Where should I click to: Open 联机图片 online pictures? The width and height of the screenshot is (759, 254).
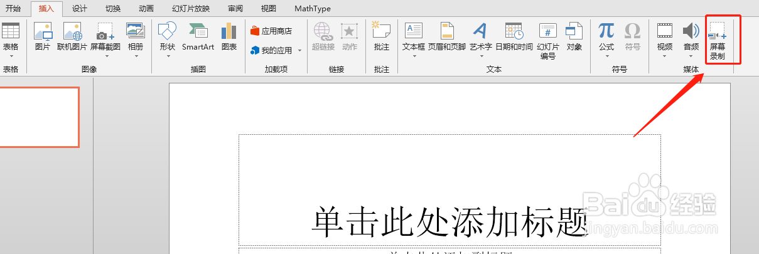coord(72,33)
